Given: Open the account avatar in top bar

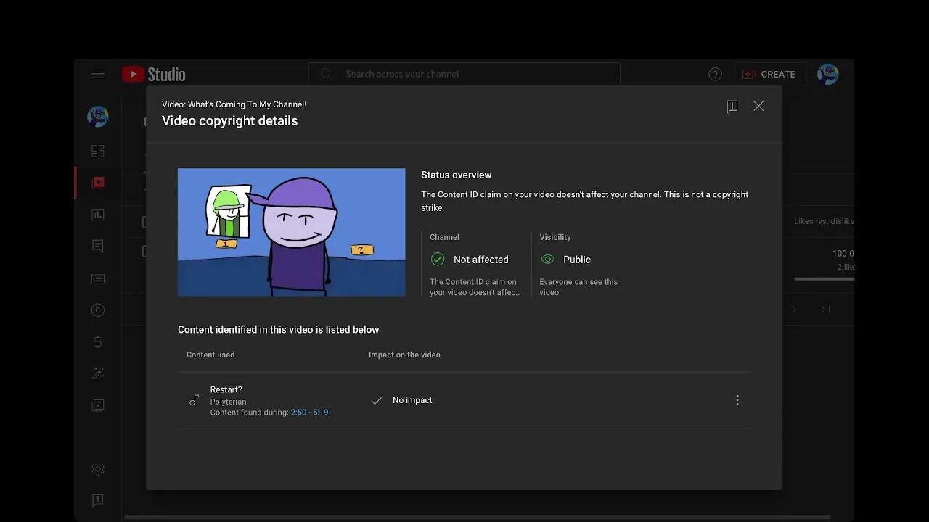Looking at the screenshot, I should tap(828, 74).
